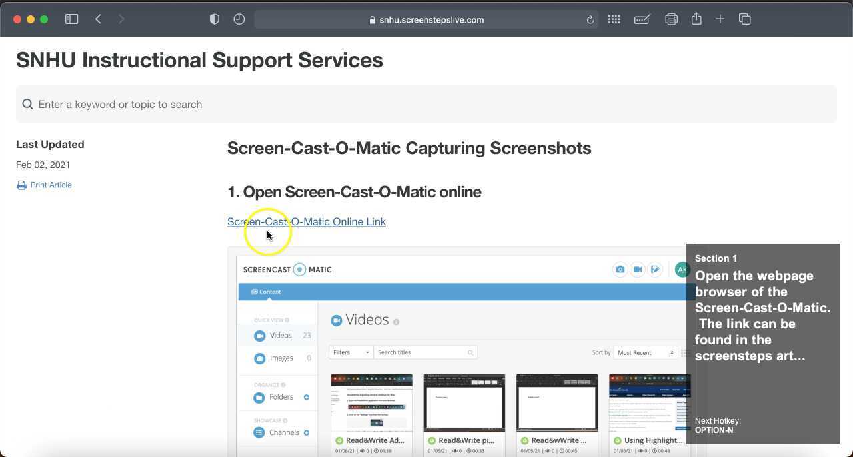Image resolution: width=853 pixels, height=457 pixels.
Task: Click the video recorder icon in Screencast-O-Matic header
Action: click(x=637, y=269)
